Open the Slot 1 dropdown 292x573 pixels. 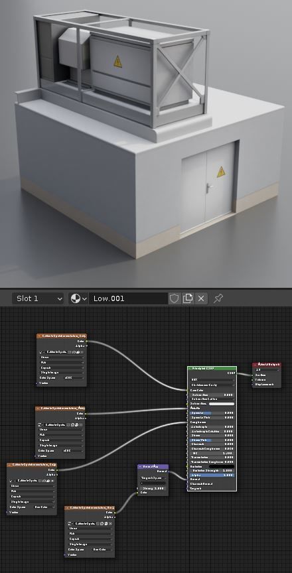point(38,298)
